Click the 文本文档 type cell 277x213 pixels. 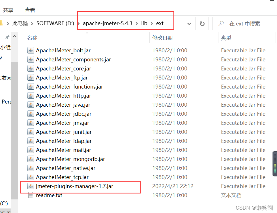pos(231,195)
